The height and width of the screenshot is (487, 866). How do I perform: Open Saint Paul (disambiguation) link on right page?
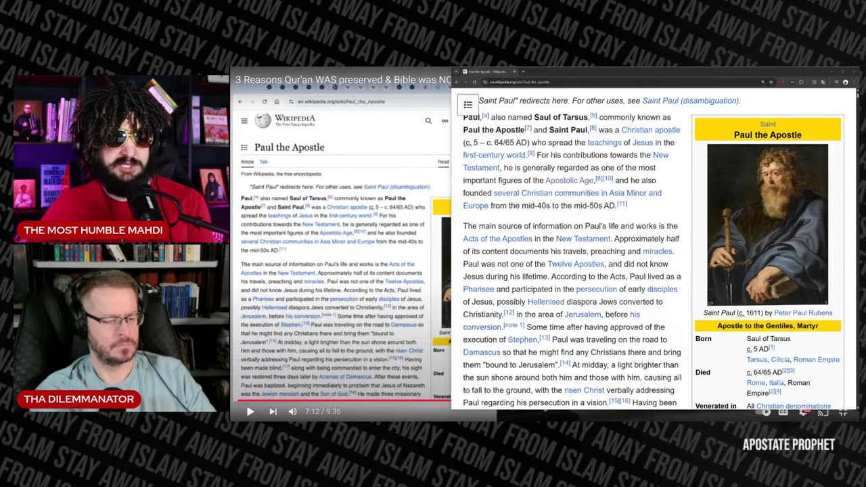click(690, 101)
